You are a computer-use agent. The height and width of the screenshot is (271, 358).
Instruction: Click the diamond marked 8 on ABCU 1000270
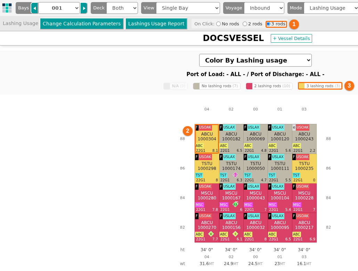coord(211,234)
